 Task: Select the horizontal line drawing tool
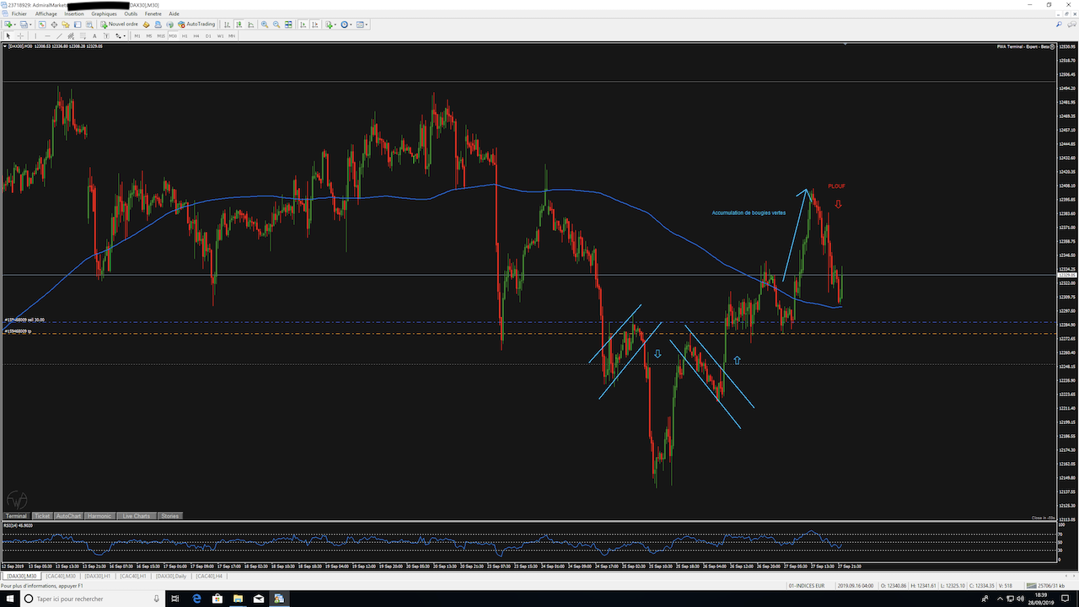47,36
